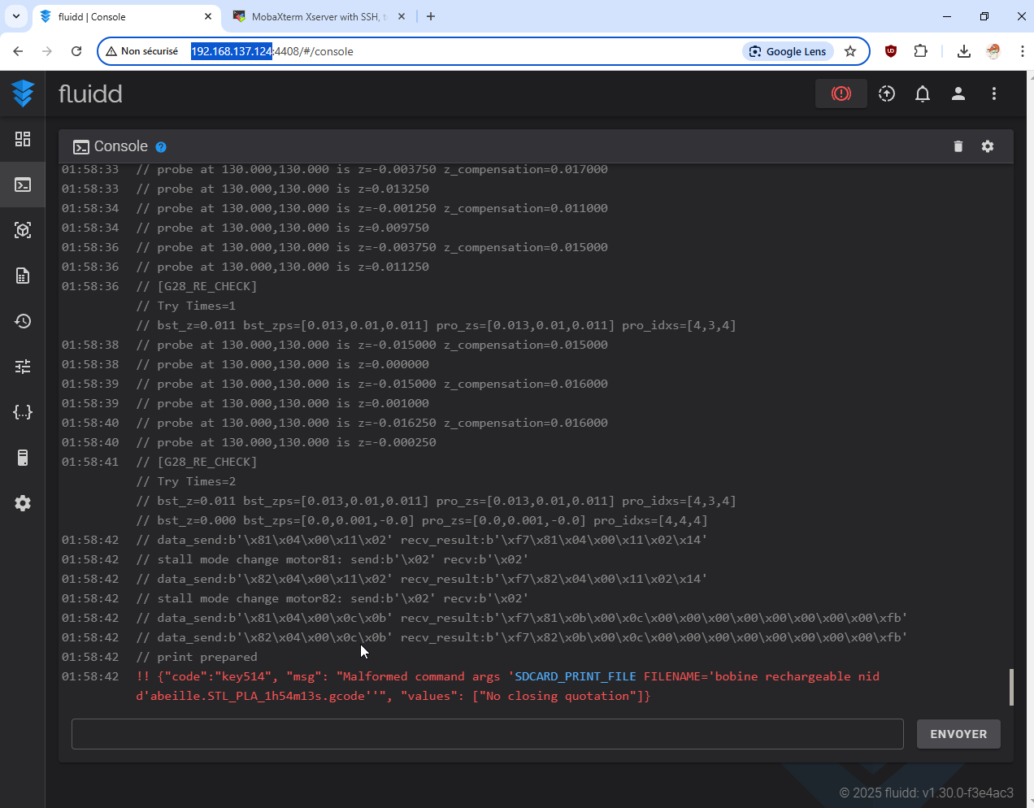Viewport: 1034px width, 808px height.
Task: Click the ENVOYER send button
Action: click(x=958, y=734)
